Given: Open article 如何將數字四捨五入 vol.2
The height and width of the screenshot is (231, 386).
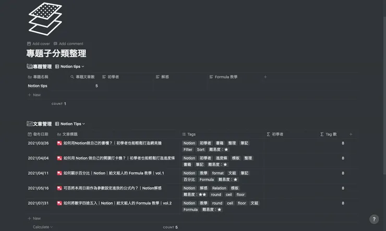Looking at the screenshot, I should 117,203.
